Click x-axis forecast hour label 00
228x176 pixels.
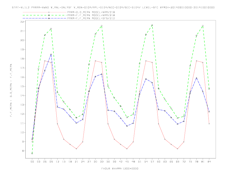point(32,162)
